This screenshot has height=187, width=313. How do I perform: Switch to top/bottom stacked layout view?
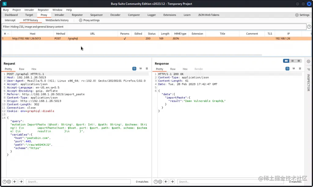pos(293,61)
